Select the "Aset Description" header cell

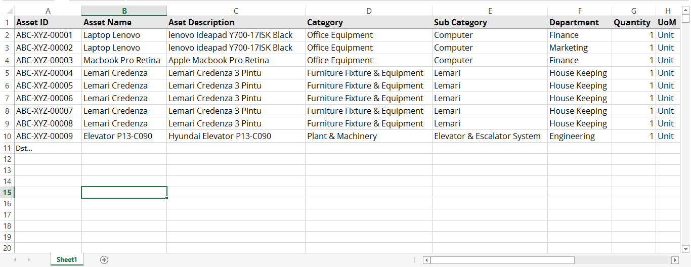coord(236,22)
